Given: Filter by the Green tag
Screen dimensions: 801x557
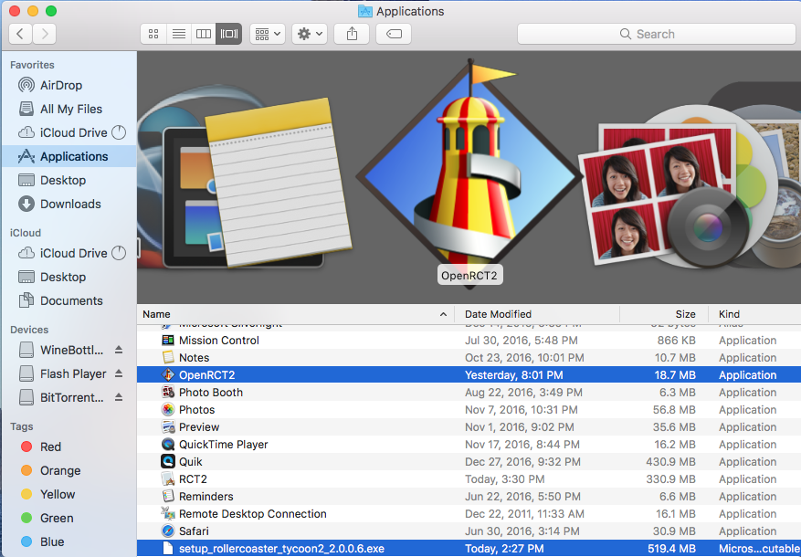Looking at the screenshot, I should click(x=69, y=518).
